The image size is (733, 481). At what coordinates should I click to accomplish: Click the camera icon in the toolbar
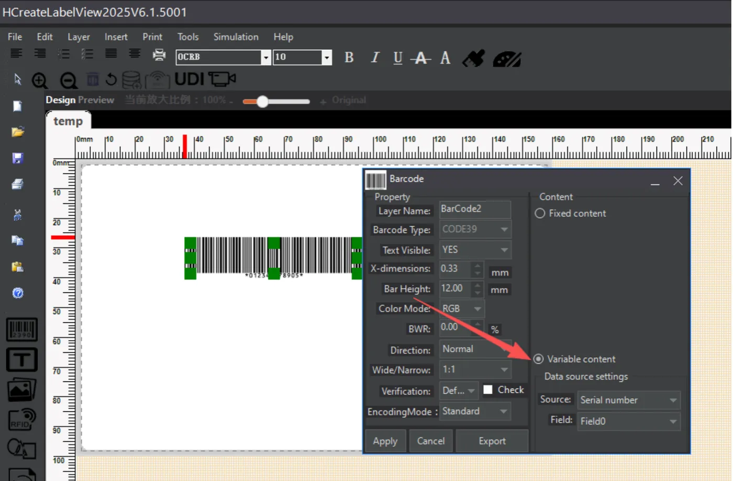222,79
